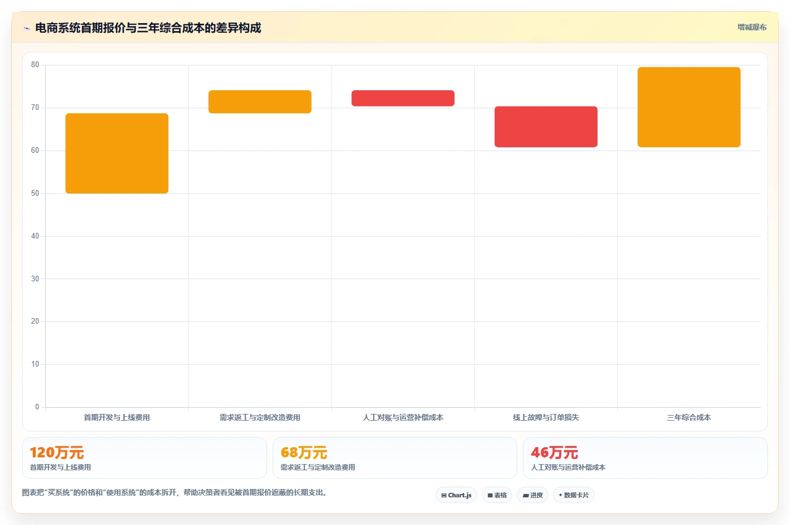The image size is (790, 525).
Task: Click the red 线上故障与订单损失 bar
Action: (546, 127)
